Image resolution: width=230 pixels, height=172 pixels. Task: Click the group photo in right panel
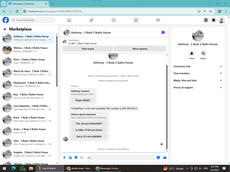point(198,35)
